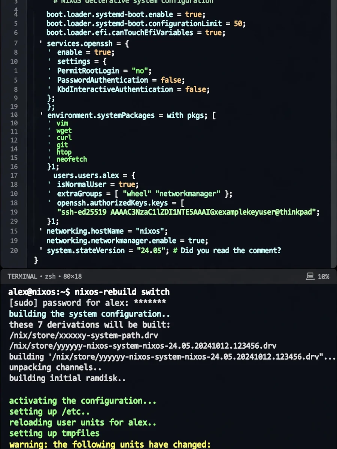This screenshot has width=337, height=449.
Task: Click the networking.hostName = "nixos" line
Action: (x=107, y=231)
